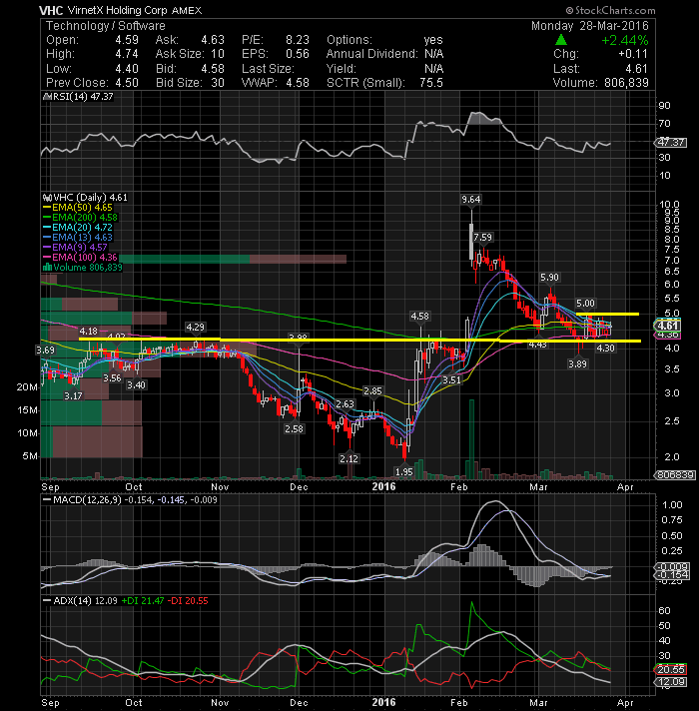Click the VWAP label in the quote table

[x=260, y=83]
